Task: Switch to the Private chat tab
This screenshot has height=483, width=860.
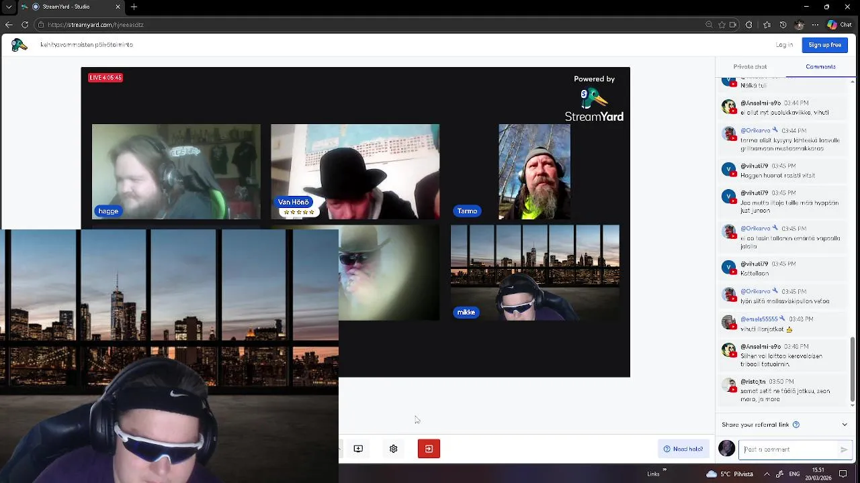Action: coord(750,66)
